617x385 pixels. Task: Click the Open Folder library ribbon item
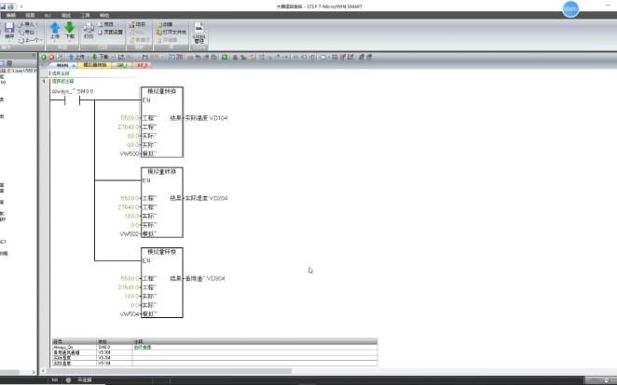[x=171, y=33]
